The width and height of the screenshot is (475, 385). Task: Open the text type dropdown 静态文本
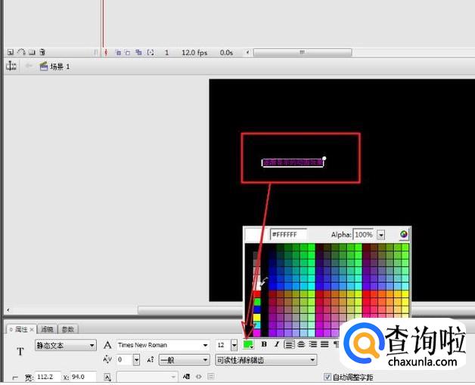coord(65,345)
